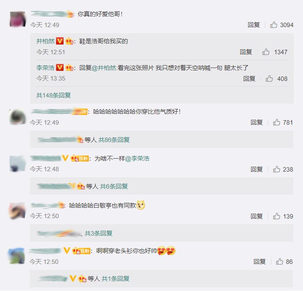
Task: Like the 穿老头衫 comment with 86 likes
Action: (280, 261)
